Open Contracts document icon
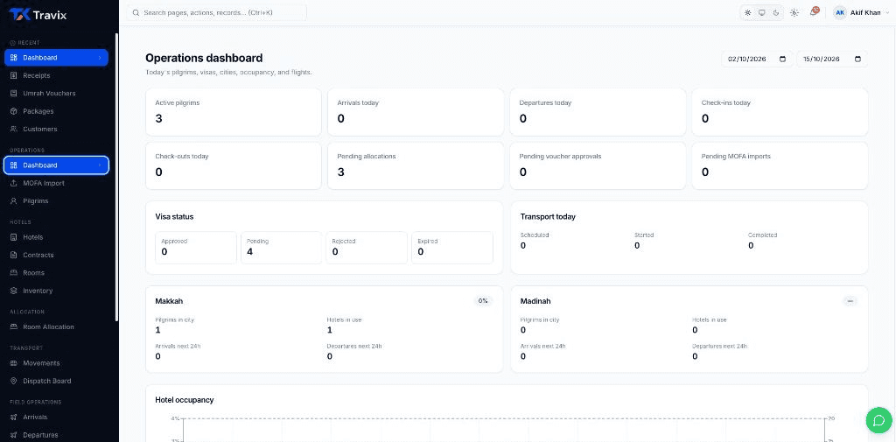 (x=14, y=255)
